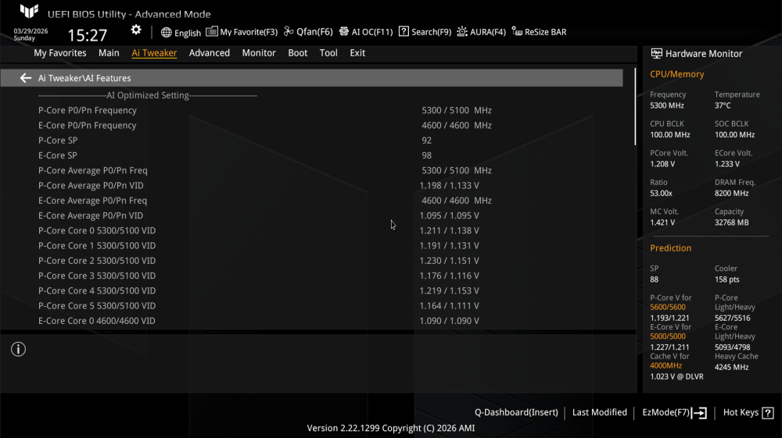Click the date 03/29/2026 Sunday
This screenshot has width=782, height=438.
30,34
